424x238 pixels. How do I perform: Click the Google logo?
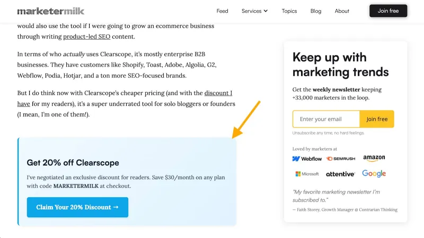(x=374, y=173)
